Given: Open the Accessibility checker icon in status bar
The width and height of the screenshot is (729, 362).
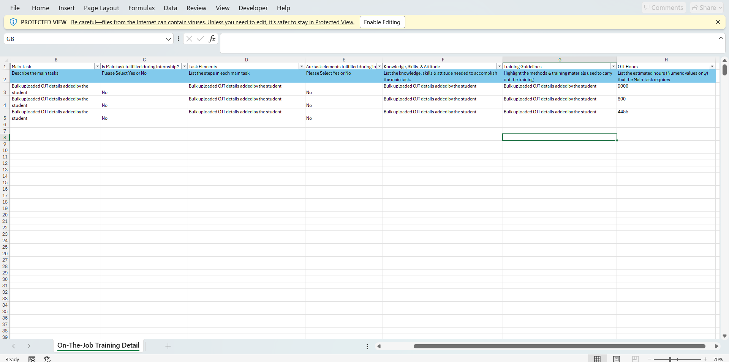Looking at the screenshot, I should pos(47,359).
